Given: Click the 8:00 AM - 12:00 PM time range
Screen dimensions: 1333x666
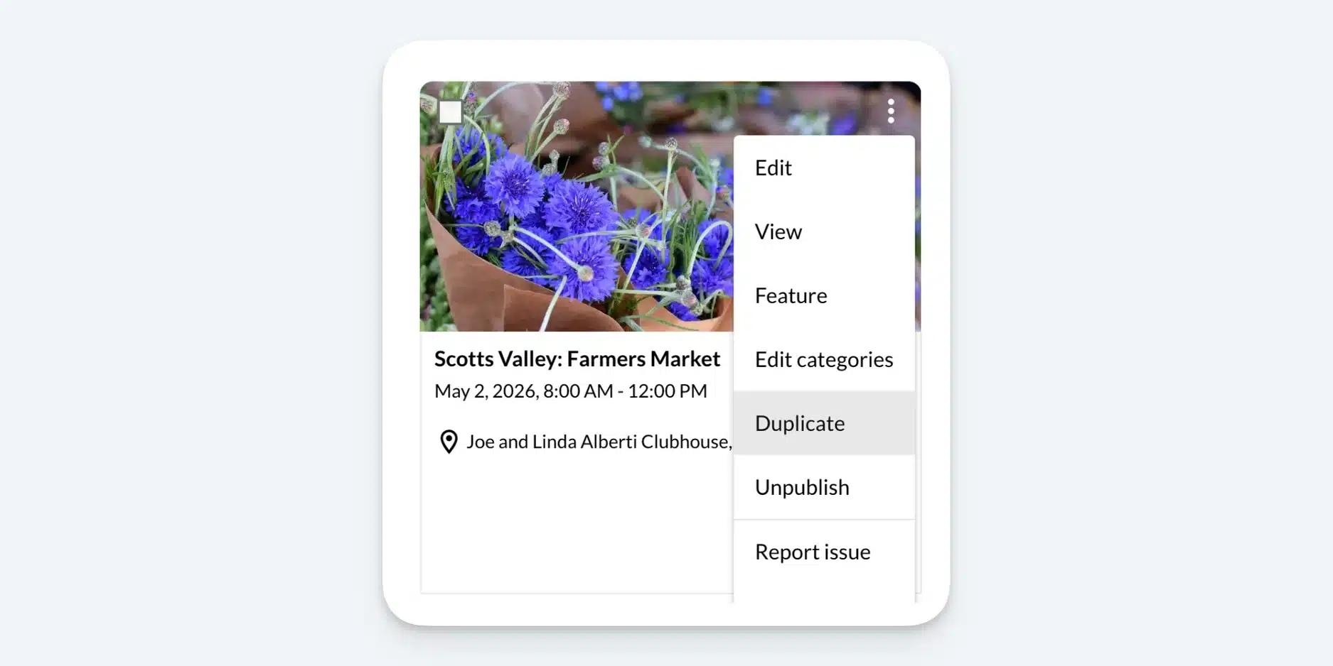Looking at the screenshot, I should [625, 391].
